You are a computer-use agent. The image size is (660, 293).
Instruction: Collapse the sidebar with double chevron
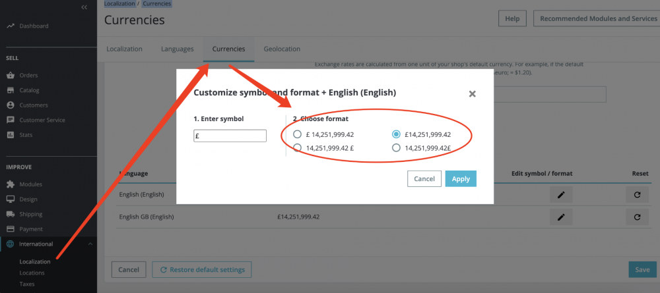coord(84,7)
